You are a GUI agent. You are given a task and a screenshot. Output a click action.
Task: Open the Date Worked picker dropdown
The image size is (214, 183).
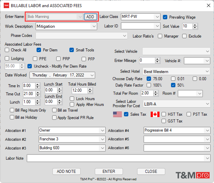(92, 75)
